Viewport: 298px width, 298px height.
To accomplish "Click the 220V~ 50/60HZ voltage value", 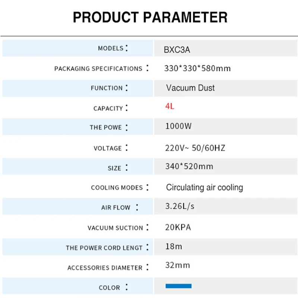I will 195,148.
